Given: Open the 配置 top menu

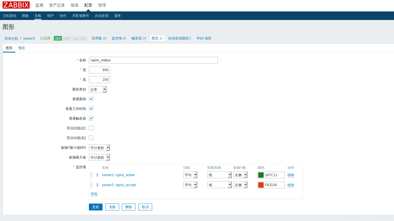Looking at the screenshot, I should [88, 5].
